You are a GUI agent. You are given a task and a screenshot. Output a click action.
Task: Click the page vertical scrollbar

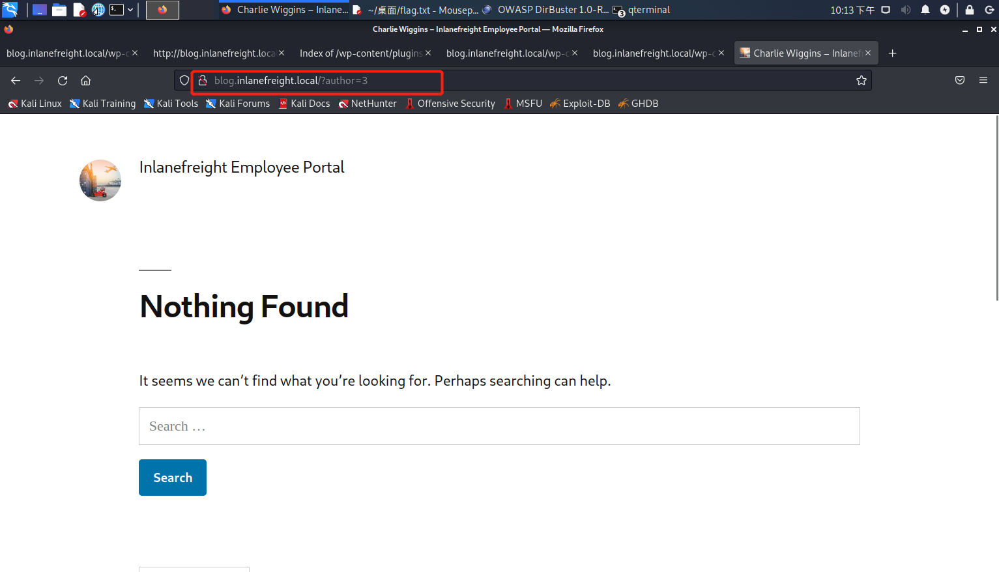click(996, 208)
